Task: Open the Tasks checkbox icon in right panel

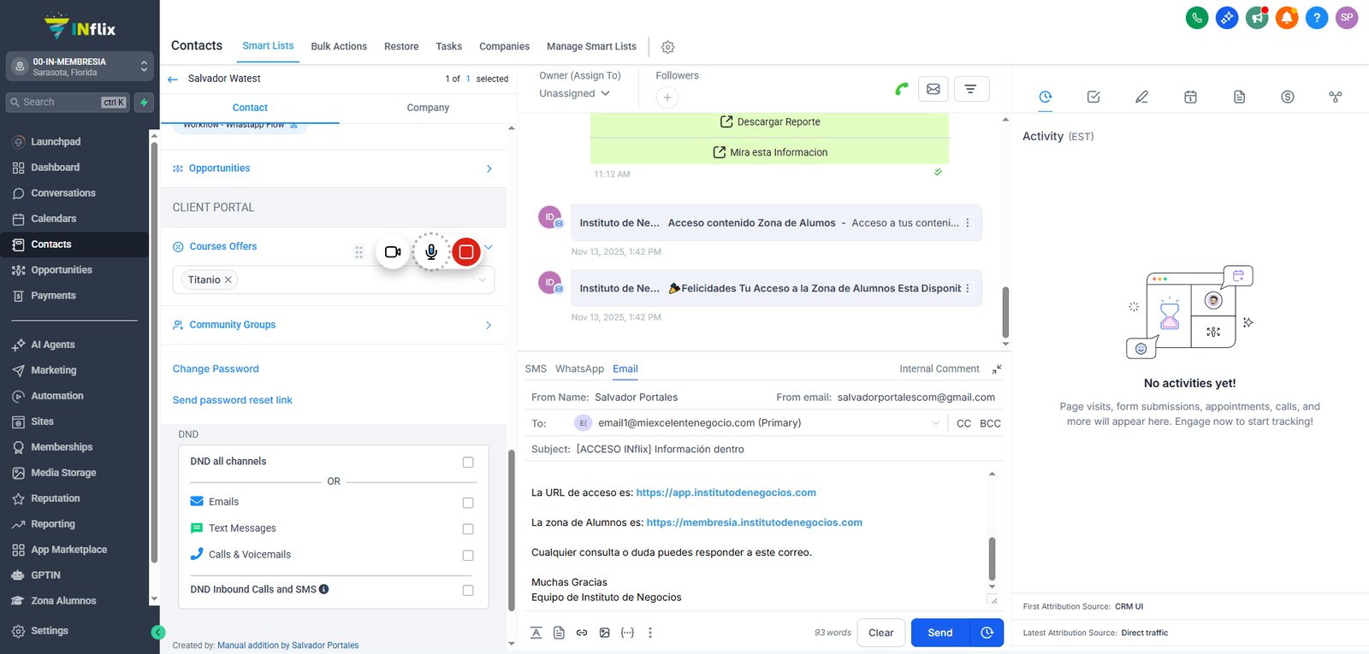Action: click(1093, 97)
